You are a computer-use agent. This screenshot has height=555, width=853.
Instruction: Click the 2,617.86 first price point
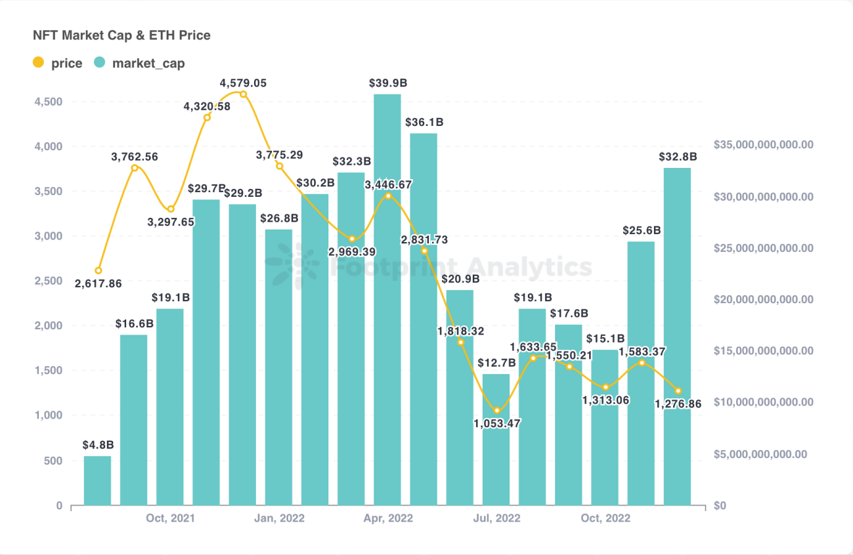coord(98,270)
